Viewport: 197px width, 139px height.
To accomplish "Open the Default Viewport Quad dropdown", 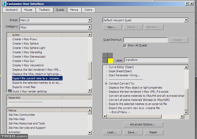I will pos(186,20).
